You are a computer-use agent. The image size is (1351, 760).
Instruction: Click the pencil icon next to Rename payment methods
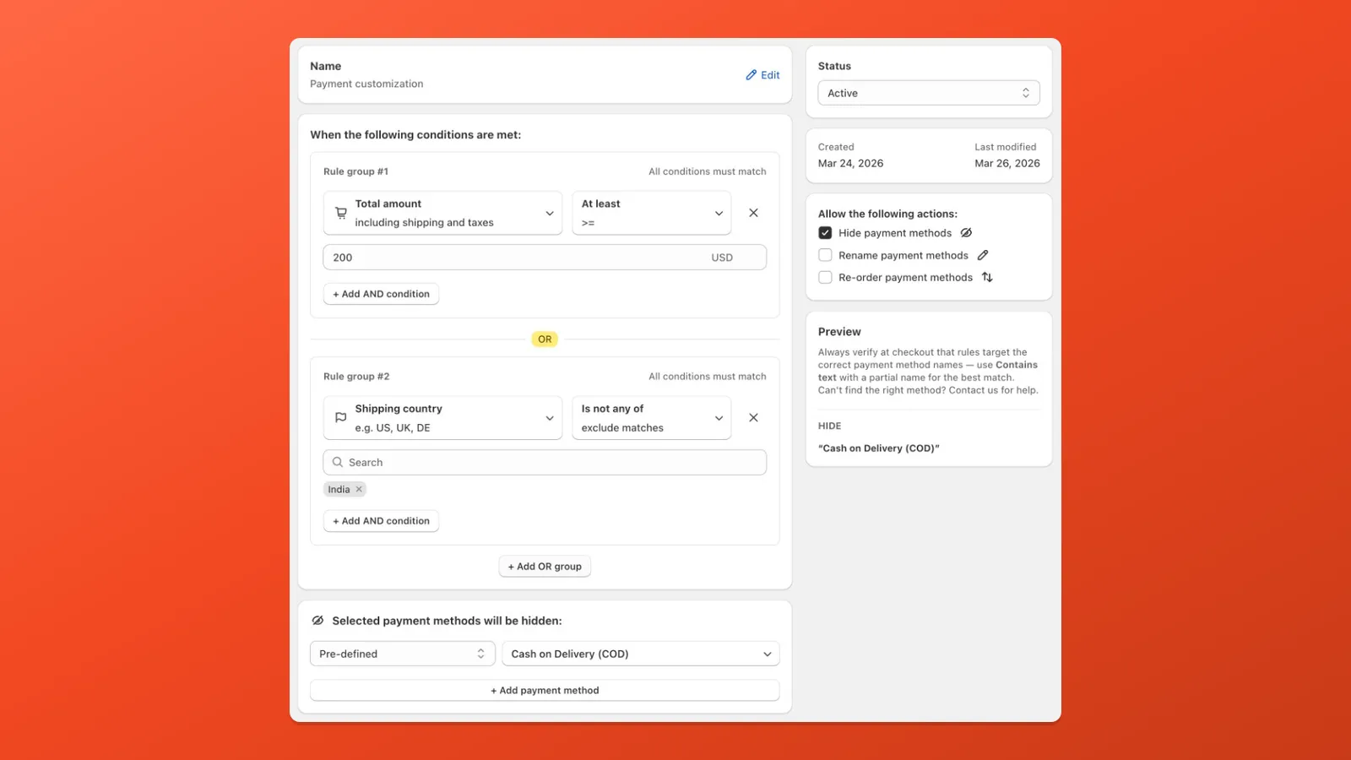[983, 255]
